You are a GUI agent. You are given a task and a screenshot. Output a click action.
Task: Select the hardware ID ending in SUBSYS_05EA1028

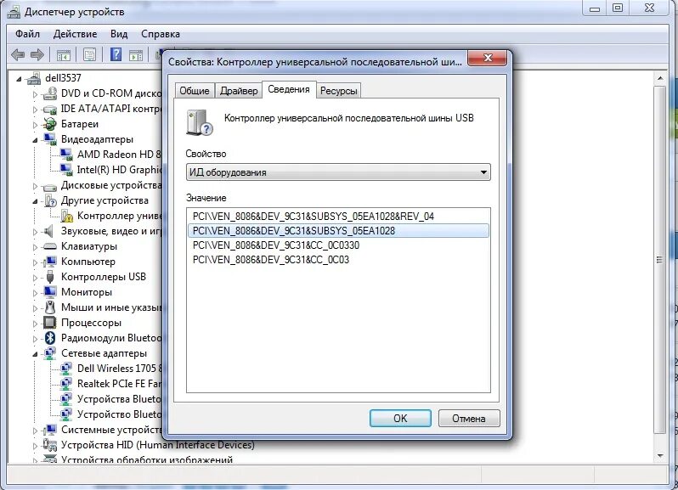(338, 231)
